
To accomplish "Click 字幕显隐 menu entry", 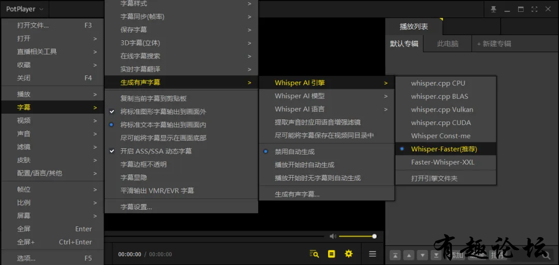I will coord(182,178).
